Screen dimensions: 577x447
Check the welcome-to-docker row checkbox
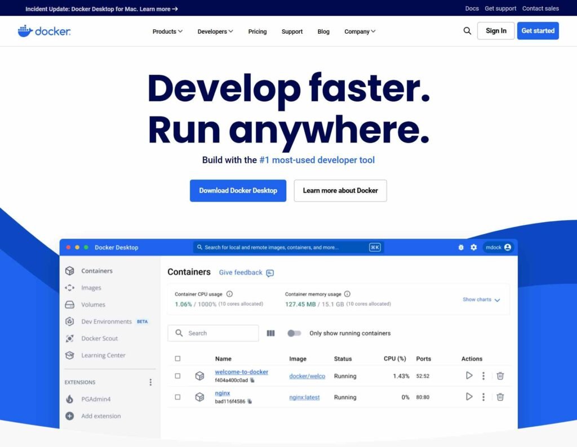[177, 376]
